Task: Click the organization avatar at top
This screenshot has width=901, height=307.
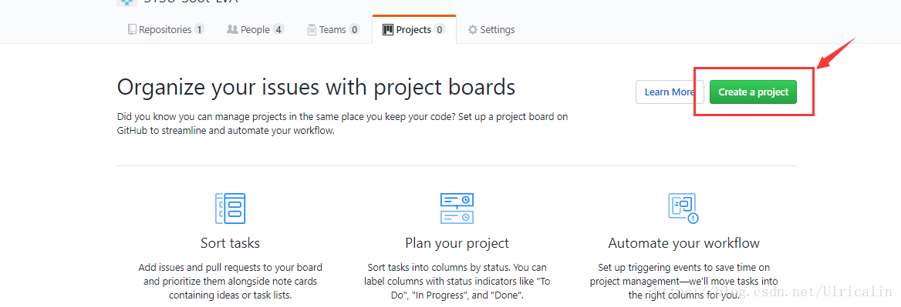Action: [127, 2]
